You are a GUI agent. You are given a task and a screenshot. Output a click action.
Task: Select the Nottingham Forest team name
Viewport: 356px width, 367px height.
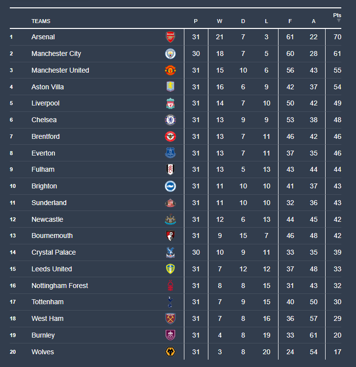60,286
